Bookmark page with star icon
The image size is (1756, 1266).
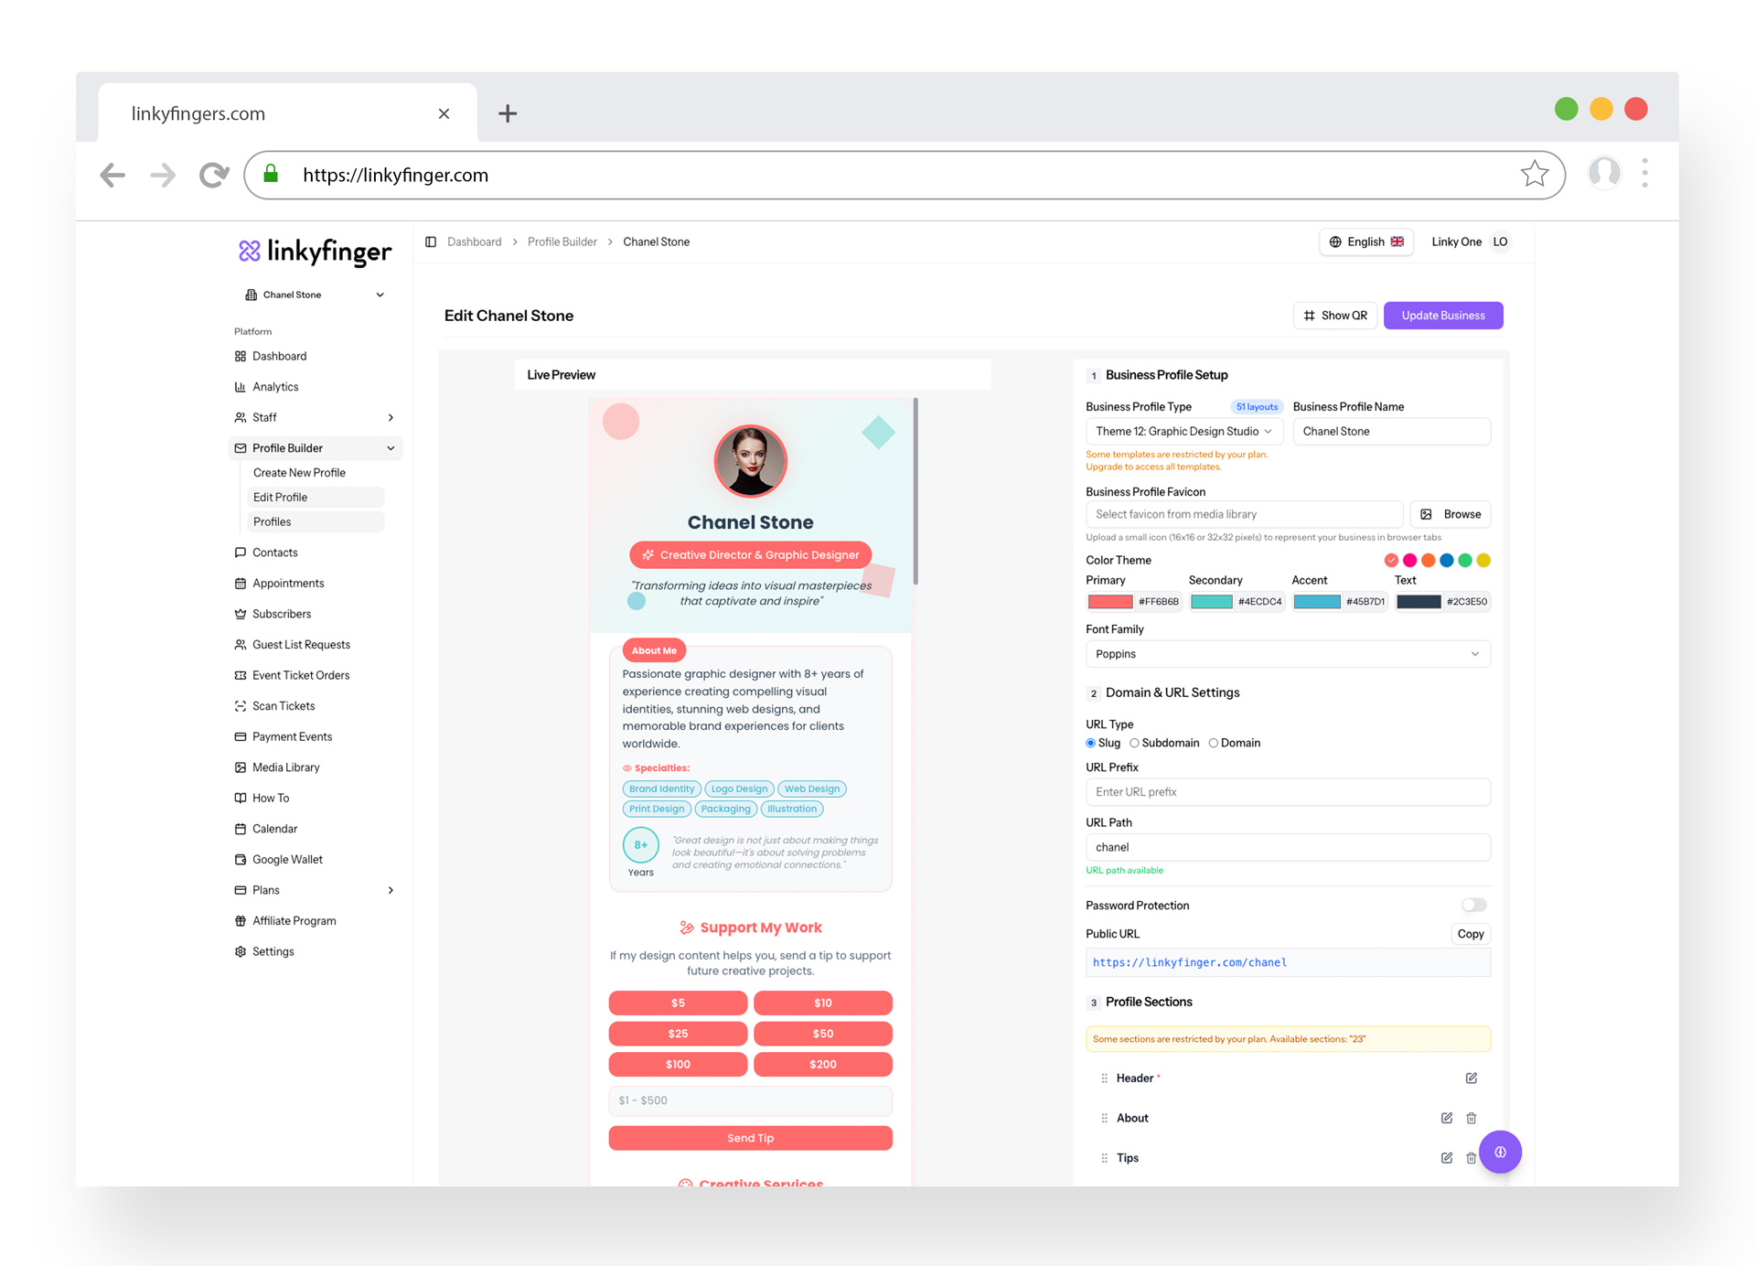click(1534, 174)
